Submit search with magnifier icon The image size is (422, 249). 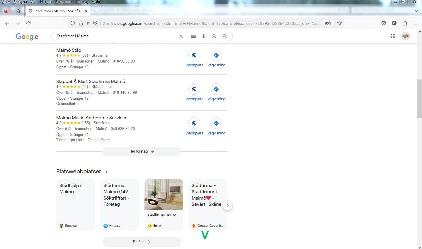click(x=224, y=36)
